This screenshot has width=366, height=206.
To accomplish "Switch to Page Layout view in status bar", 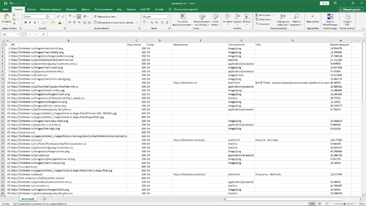I will pyautogui.click(x=320, y=204).
